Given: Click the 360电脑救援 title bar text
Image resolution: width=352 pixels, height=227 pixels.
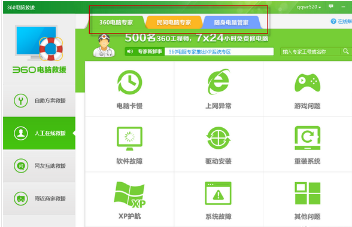Looking at the screenshot, I should point(21,8).
